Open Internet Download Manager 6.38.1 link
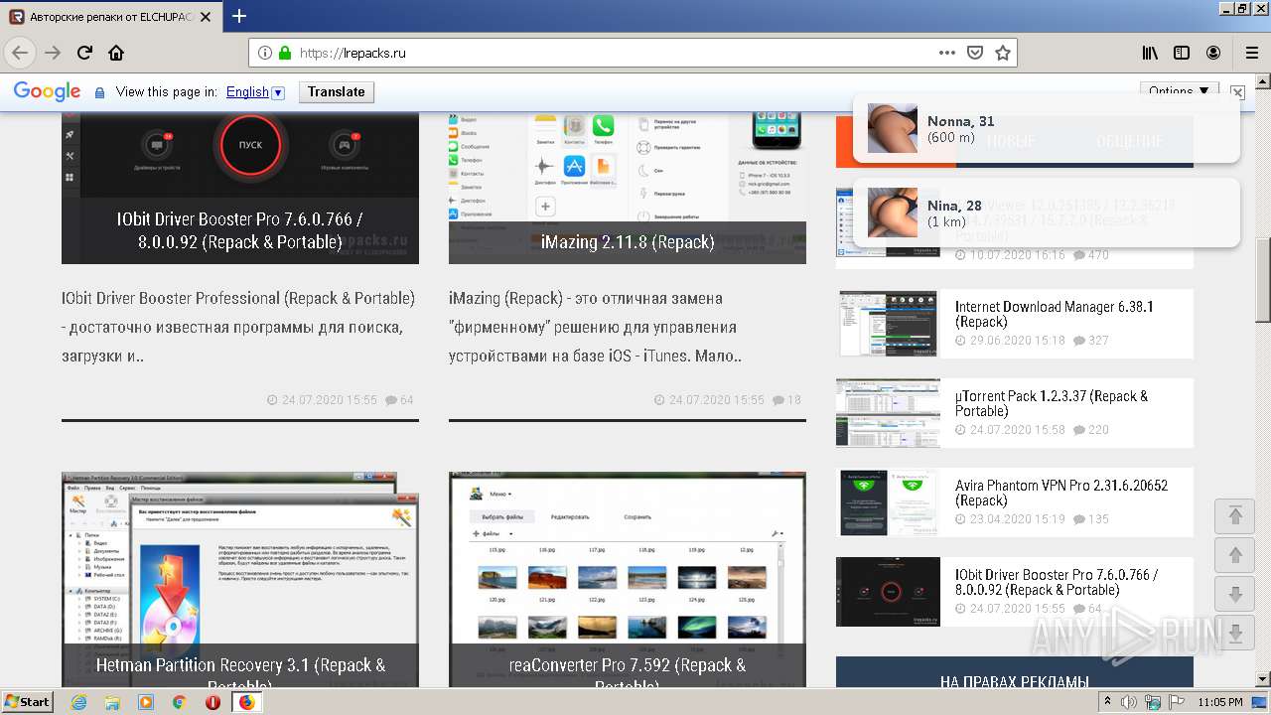This screenshot has width=1271, height=715. [1055, 314]
